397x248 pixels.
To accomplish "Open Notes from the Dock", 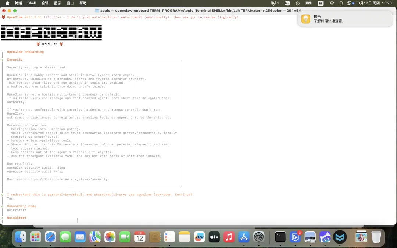I will pyautogui.click(x=184, y=237).
